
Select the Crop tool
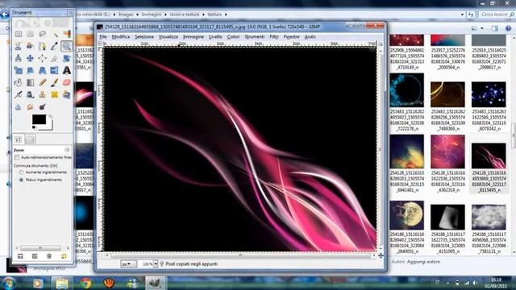click(x=54, y=58)
